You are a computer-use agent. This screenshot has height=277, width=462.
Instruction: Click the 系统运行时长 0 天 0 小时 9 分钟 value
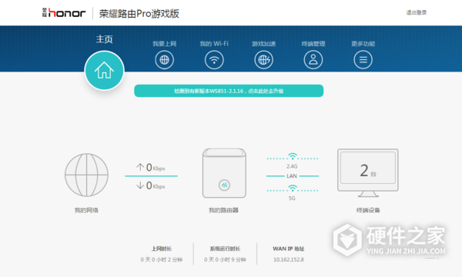pos(225,259)
